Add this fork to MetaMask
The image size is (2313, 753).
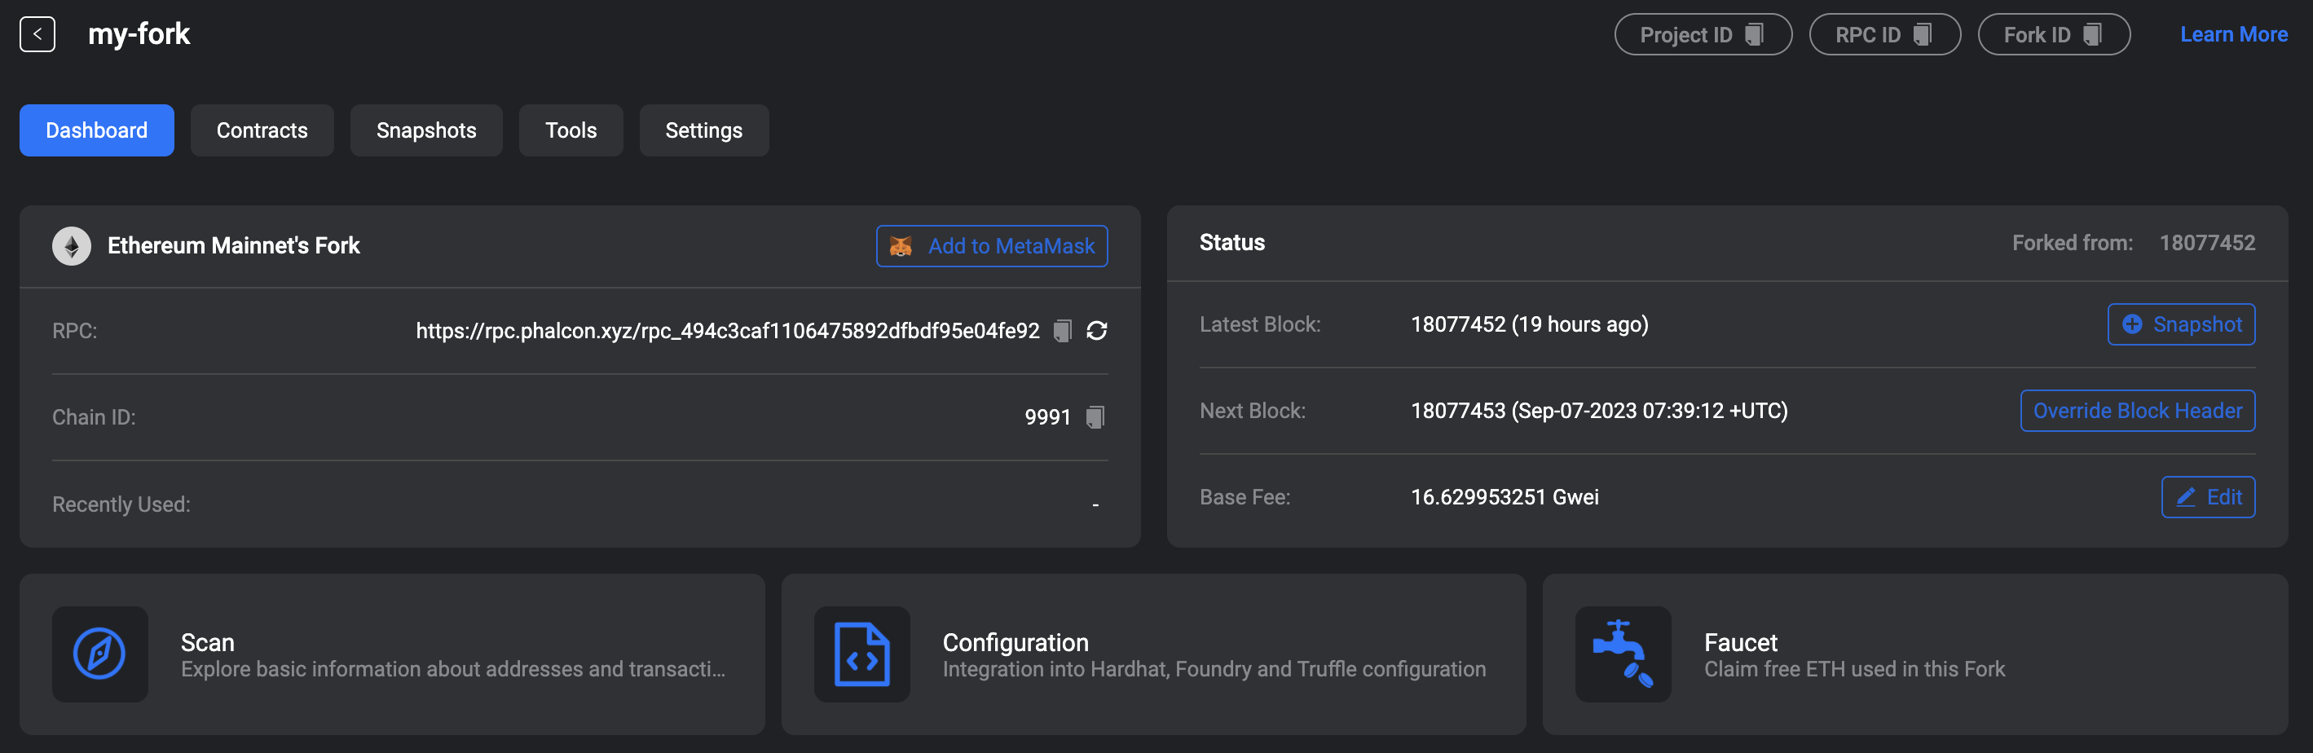click(991, 245)
